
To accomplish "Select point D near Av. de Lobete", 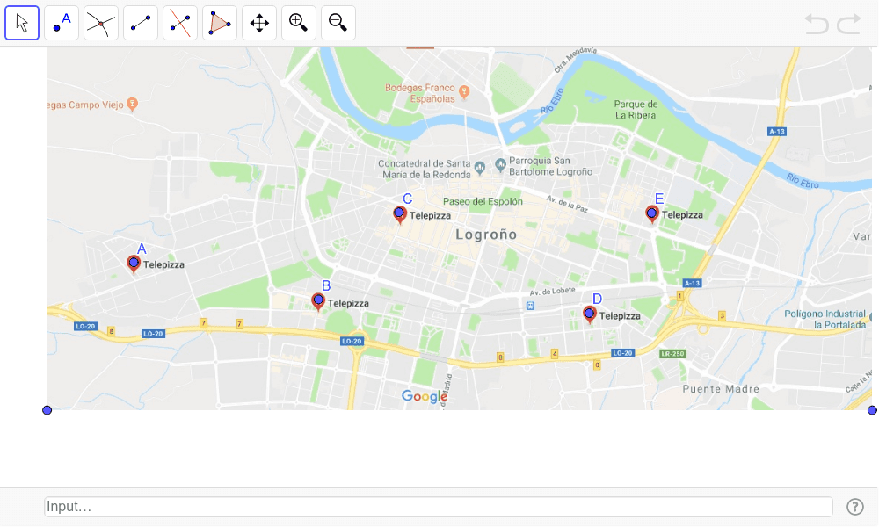I will tap(590, 313).
